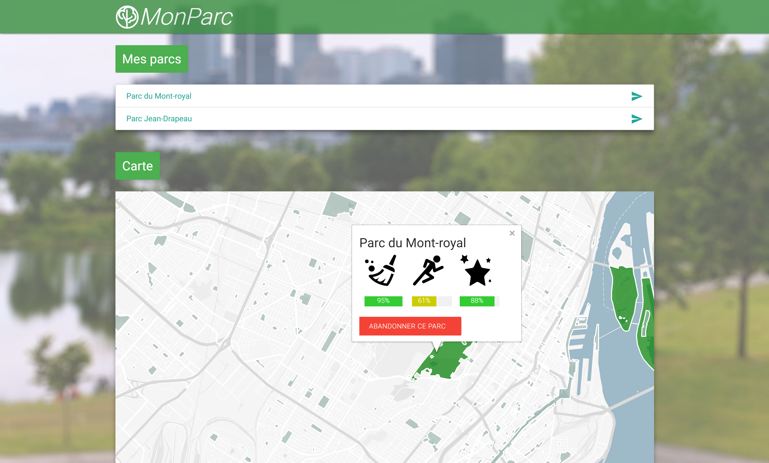The width and height of the screenshot is (769, 463).
Task: Click the stars rating icon in popup
Action: (x=477, y=271)
